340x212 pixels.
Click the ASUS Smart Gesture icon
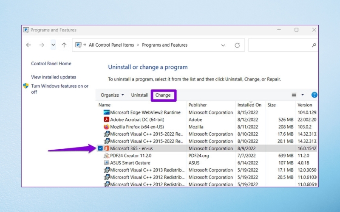click(107, 163)
